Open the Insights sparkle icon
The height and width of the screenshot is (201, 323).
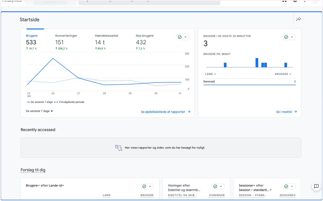click(x=299, y=19)
